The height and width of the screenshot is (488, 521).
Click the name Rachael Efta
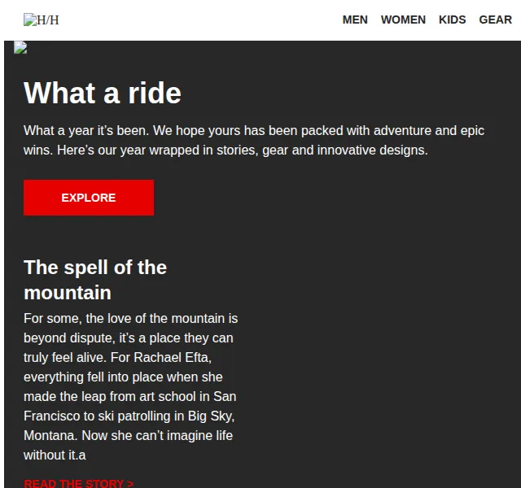[x=171, y=358]
